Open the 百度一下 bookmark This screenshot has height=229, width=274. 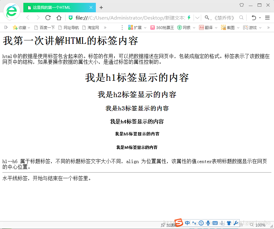coord(44,28)
